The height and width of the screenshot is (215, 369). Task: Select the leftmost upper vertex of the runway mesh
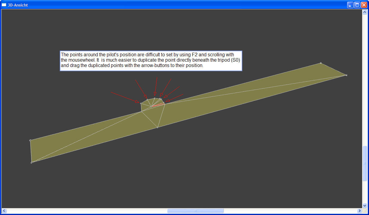pos(30,140)
